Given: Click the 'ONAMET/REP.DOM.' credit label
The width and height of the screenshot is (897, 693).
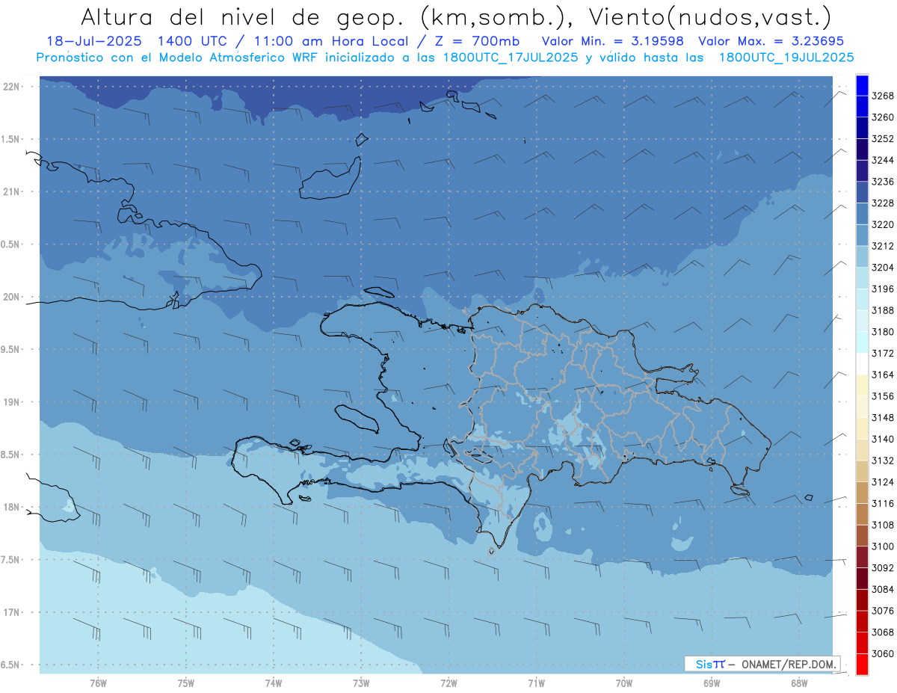Looking at the screenshot, I should (789, 664).
